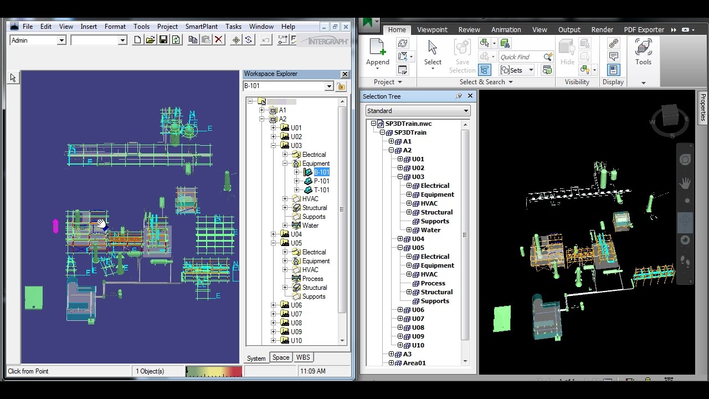Image resolution: width=709 pixels, height=399 pixels.
Task: Toggle the Selection Tree window button
Action: 485,70
